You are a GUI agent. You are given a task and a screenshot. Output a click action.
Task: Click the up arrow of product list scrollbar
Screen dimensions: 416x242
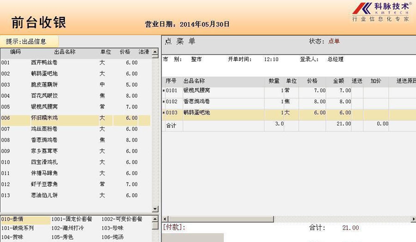pyautogui.click(x=155, y=52)
